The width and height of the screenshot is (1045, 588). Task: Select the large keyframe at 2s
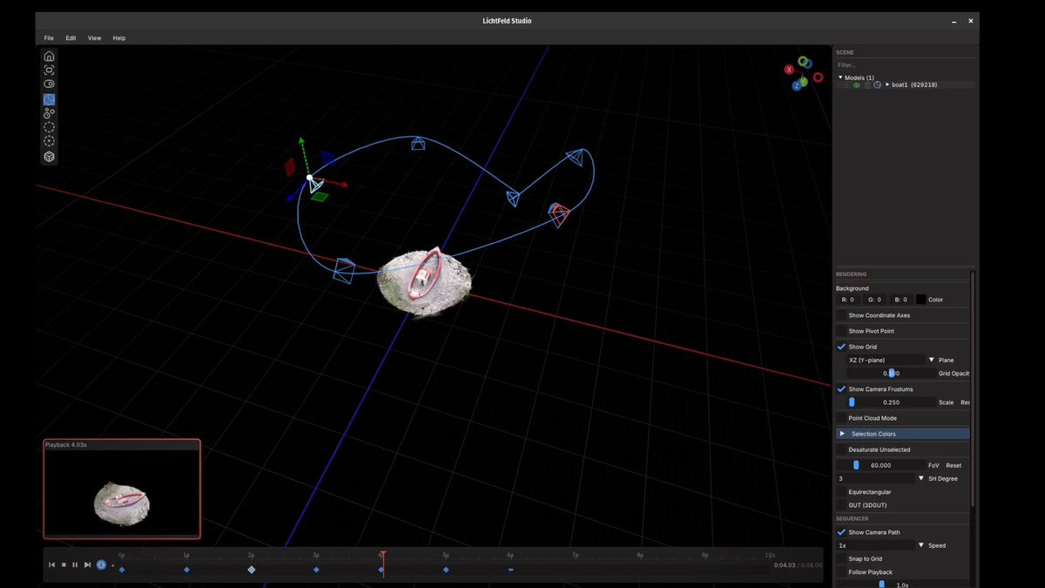[252, 570]
